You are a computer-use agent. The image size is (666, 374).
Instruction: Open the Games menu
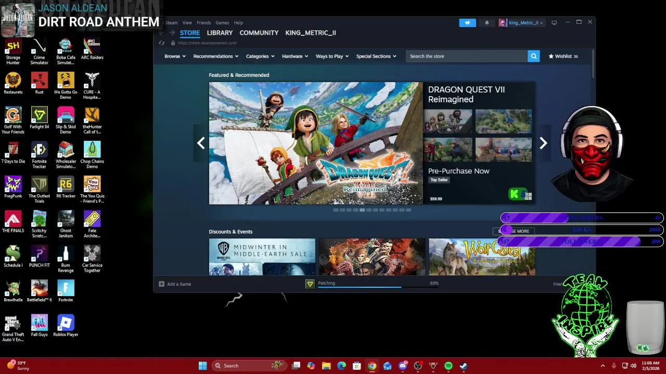[222, 23]
